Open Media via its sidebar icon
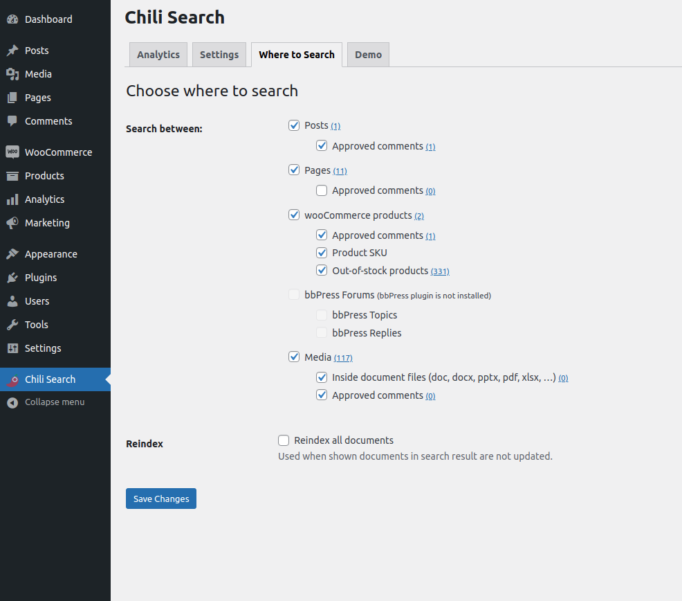Viewport: 682px width, 601px height. pyautogui.click(x=12, y=74)
